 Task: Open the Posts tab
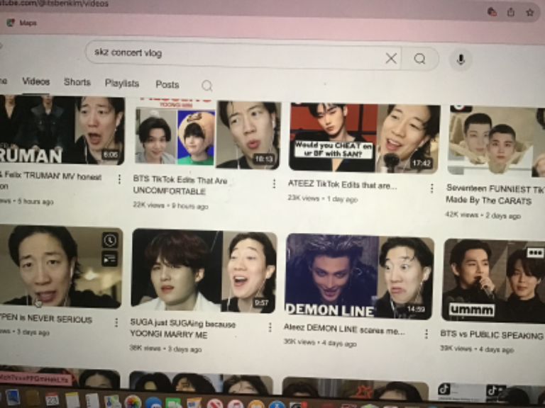167,85
